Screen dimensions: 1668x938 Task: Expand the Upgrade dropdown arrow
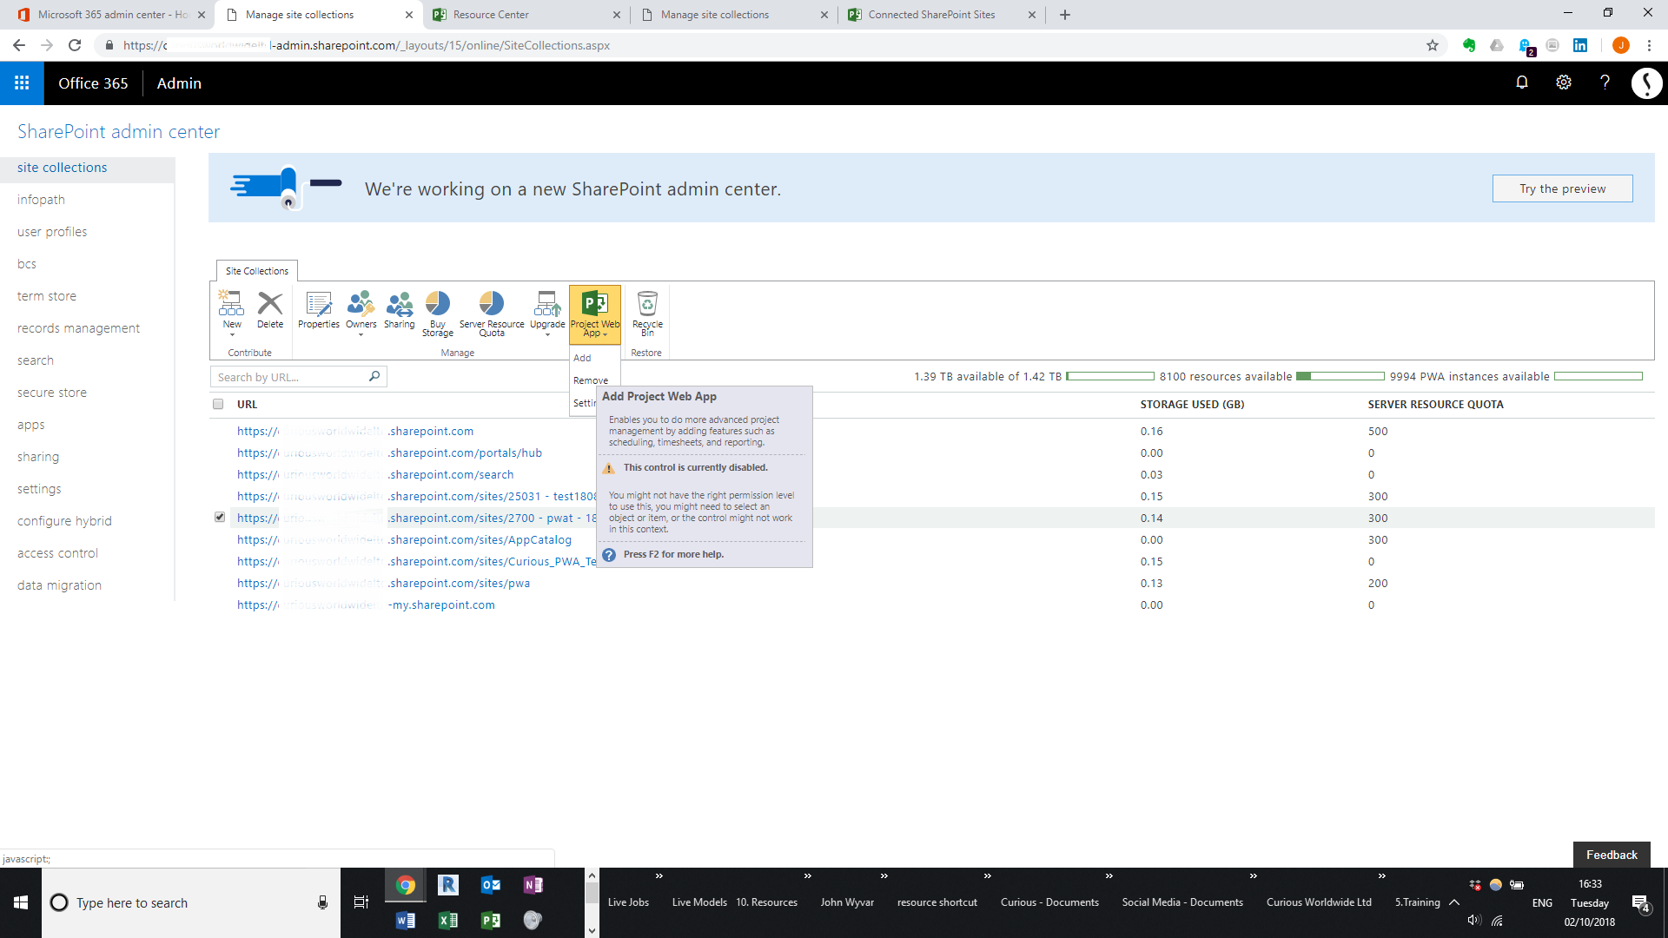point(547,334)
